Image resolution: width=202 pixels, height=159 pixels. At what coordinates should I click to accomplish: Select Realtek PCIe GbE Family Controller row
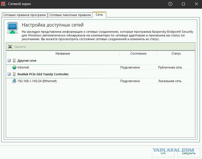[101, 74]
